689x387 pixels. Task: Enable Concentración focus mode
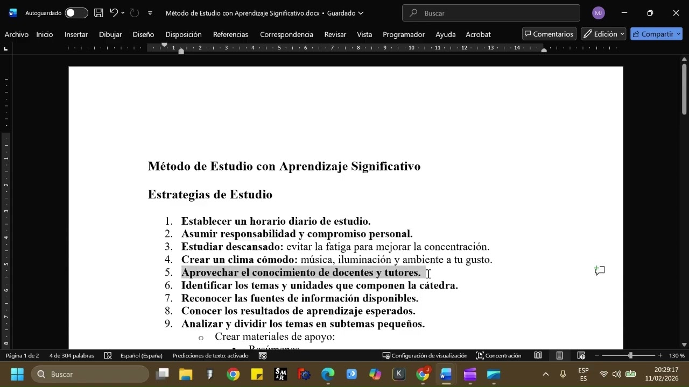click(498, 356)
